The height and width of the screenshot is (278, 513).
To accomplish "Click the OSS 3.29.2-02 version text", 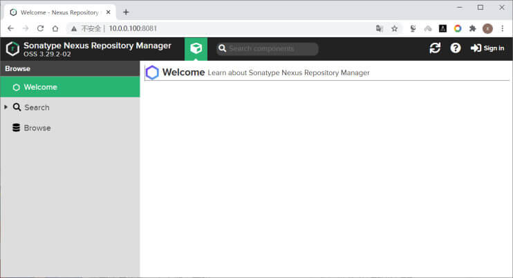I will 47,54.
